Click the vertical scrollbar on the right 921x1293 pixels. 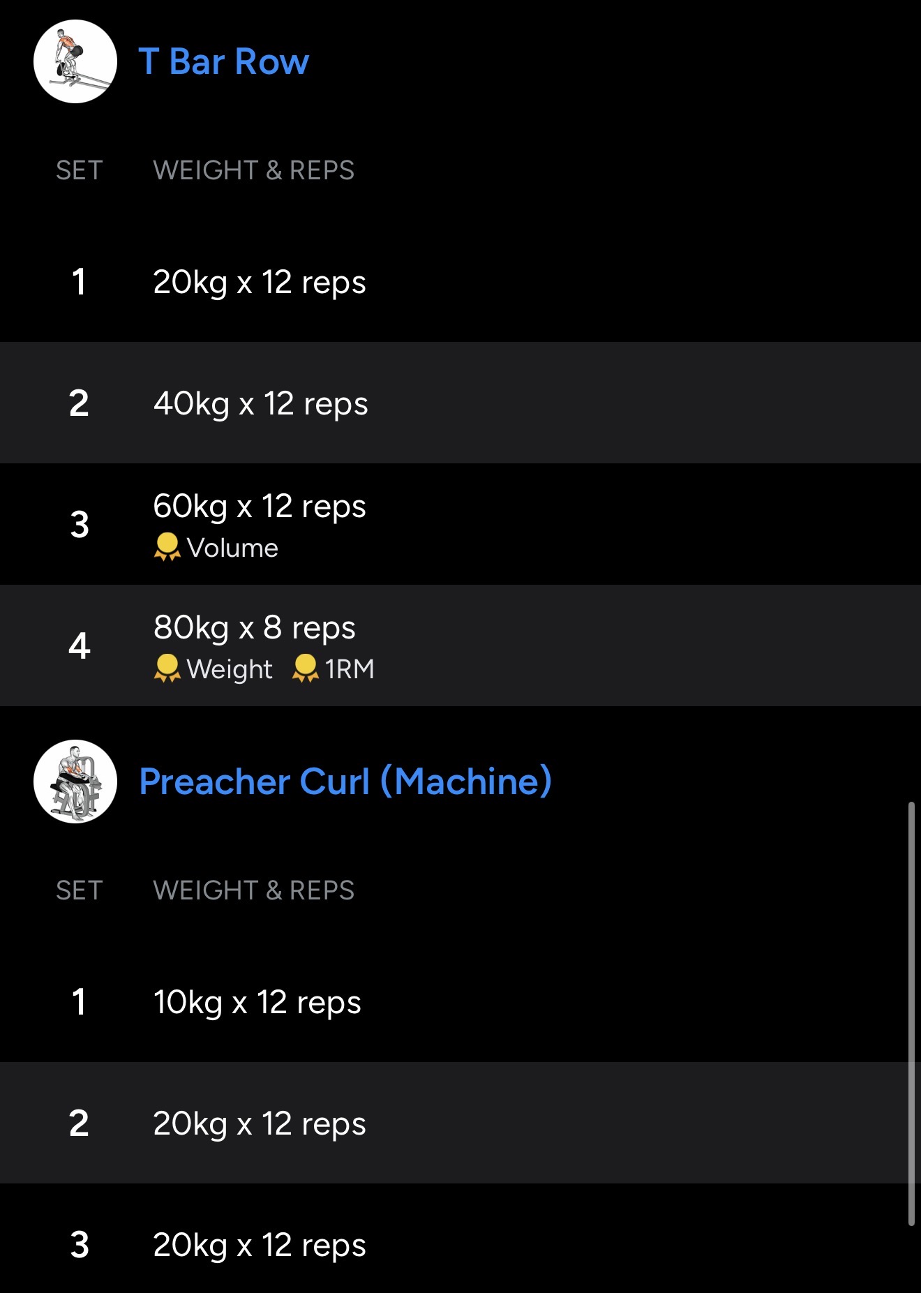pos(911,1012)
